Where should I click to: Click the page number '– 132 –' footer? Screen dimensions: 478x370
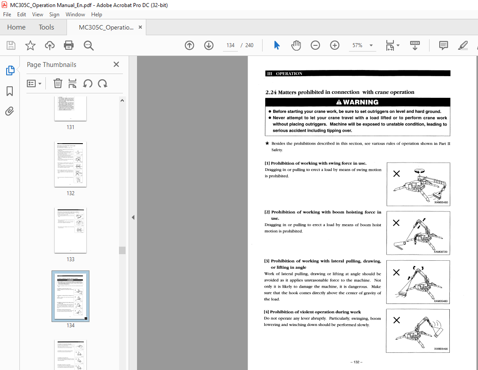tap(356, 362)
